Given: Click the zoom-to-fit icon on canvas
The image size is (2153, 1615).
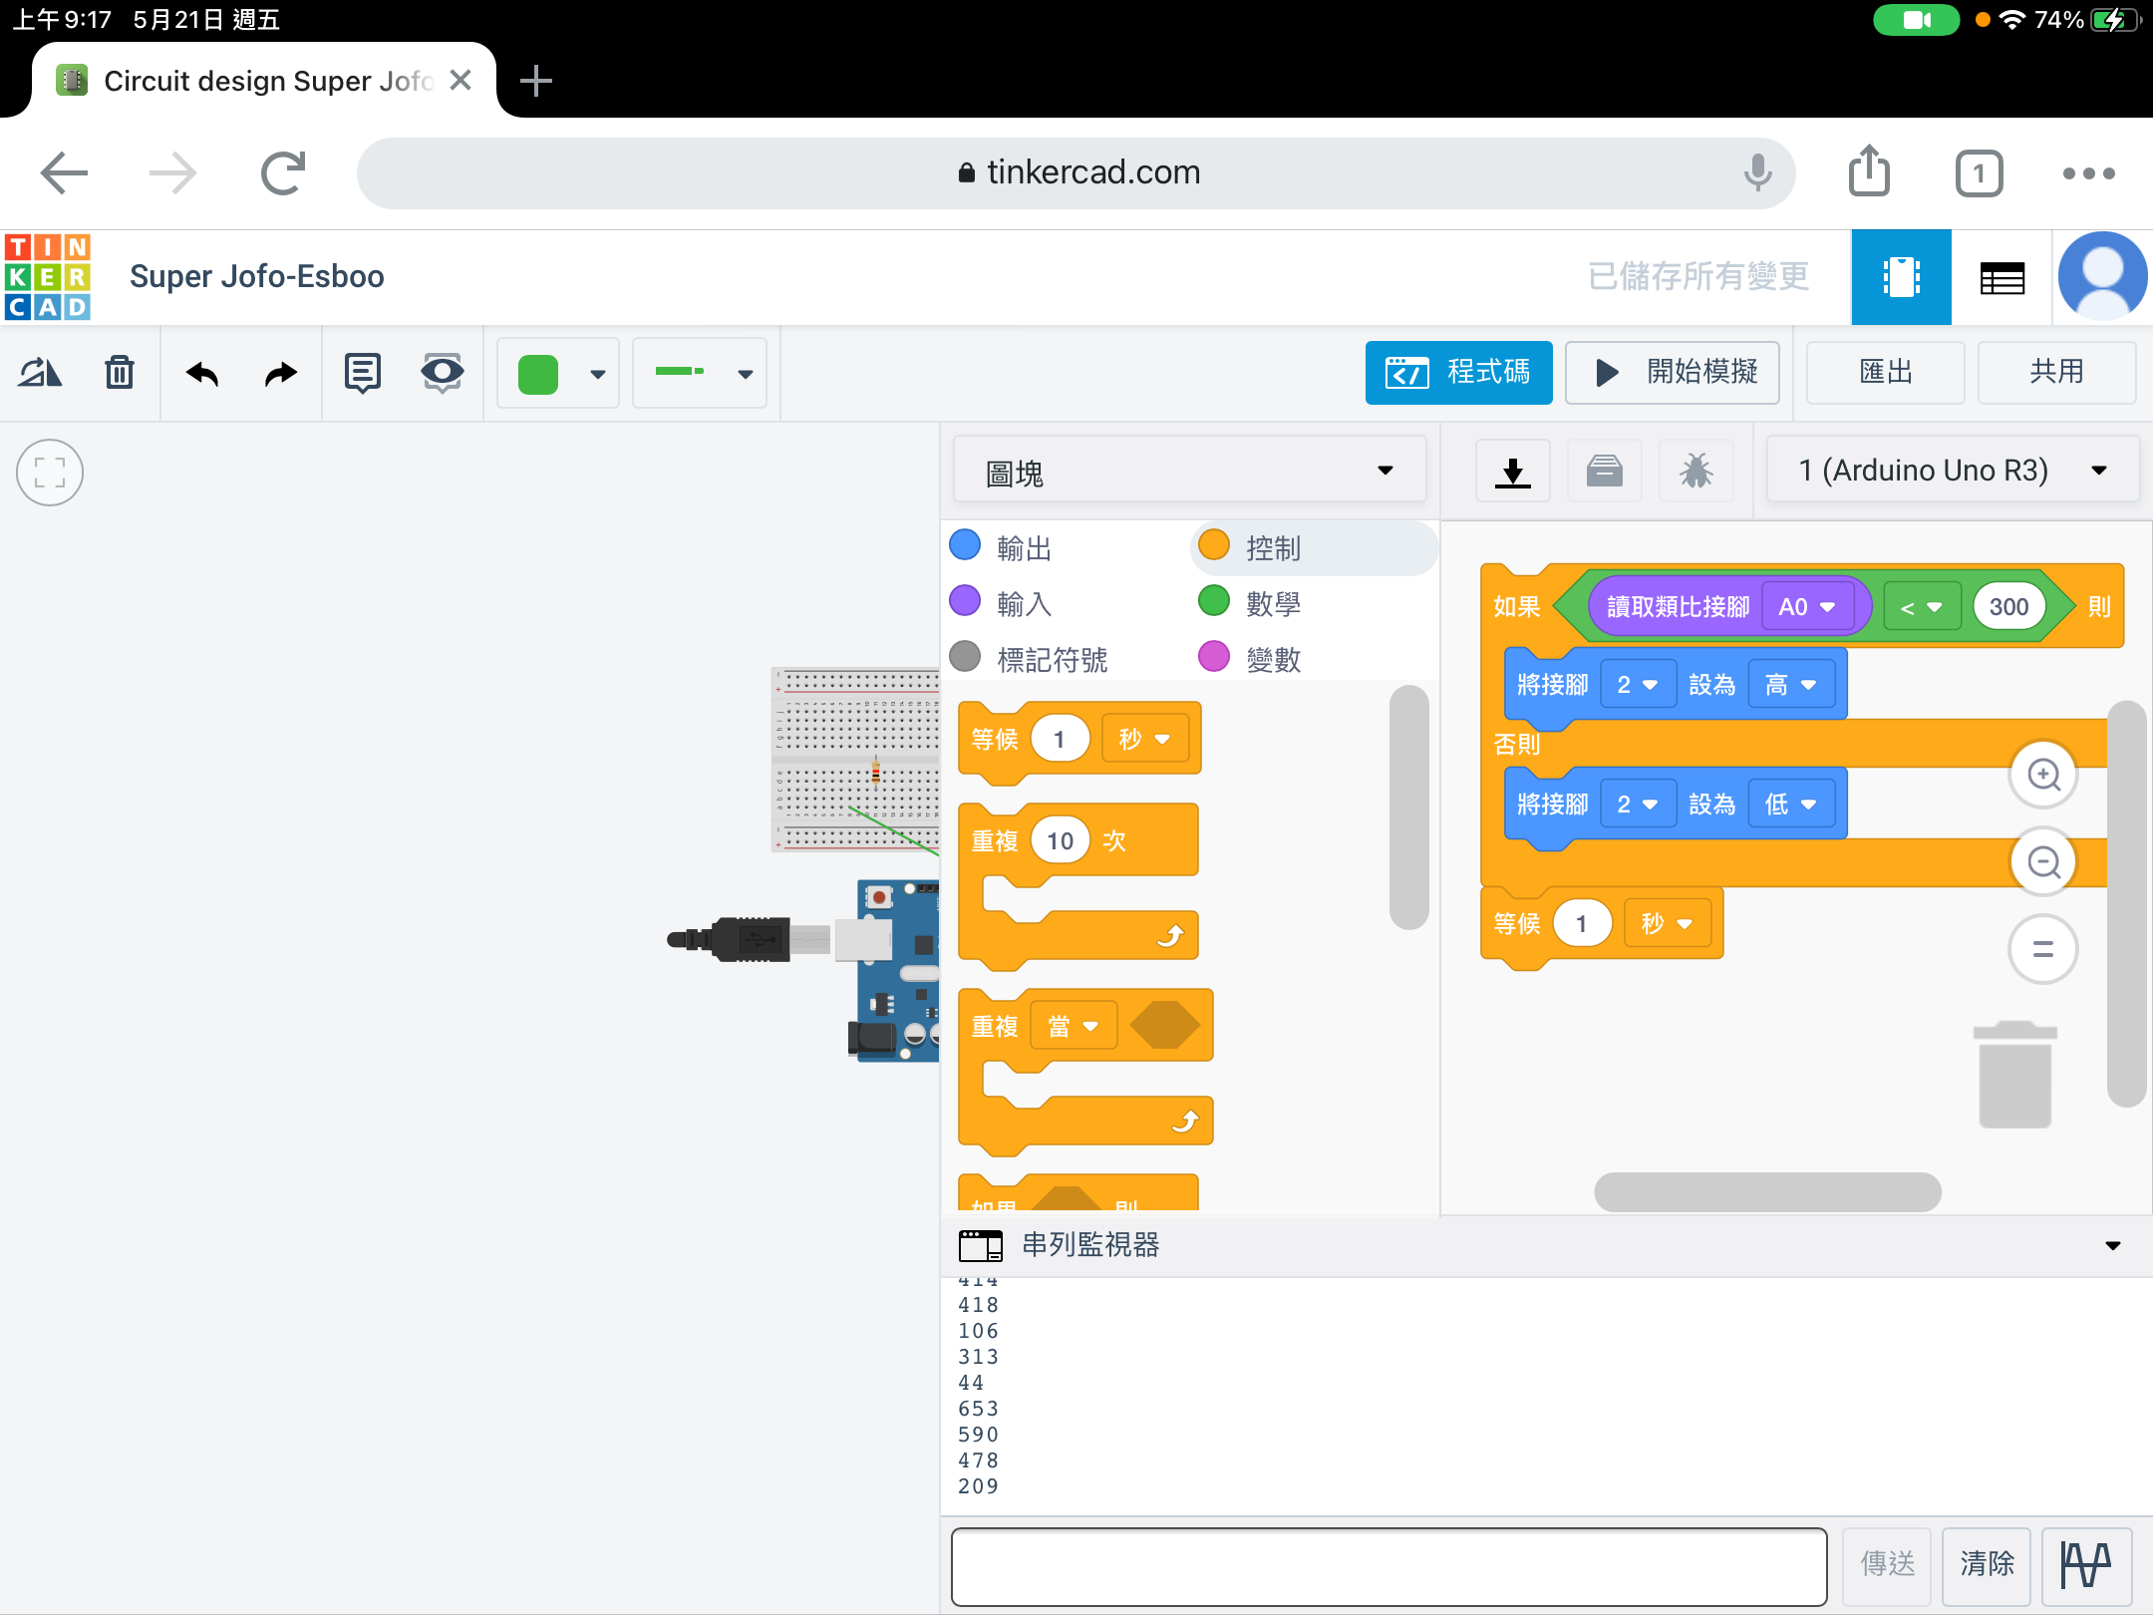Looking at the screenshot, I should (x=50, y=473).
